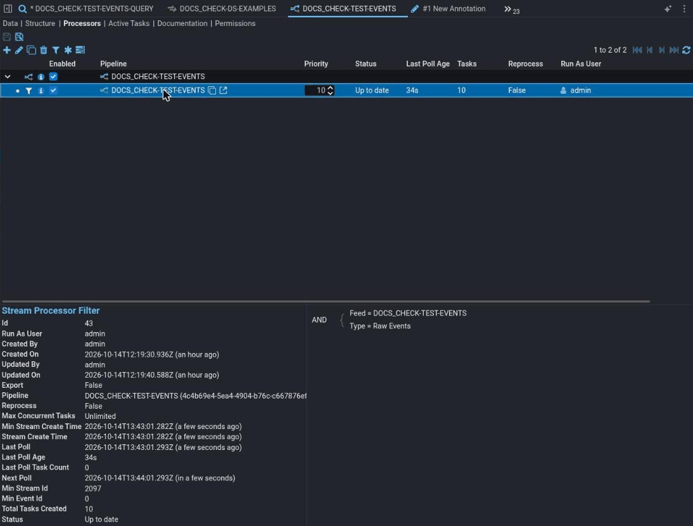This screenshot has width=693, height=526.
Task: Go to the previous page of results
Action: tap(649, 50)
